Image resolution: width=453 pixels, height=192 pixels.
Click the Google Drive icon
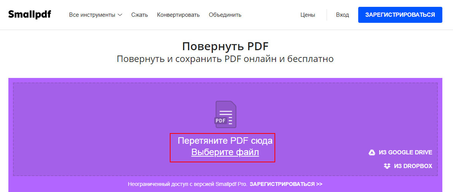coord(372,152)
